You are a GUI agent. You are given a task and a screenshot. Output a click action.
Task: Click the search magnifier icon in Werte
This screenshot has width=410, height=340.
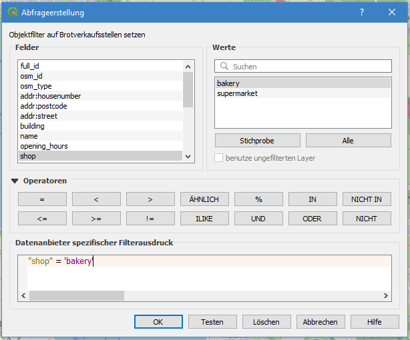click(224, 67)
